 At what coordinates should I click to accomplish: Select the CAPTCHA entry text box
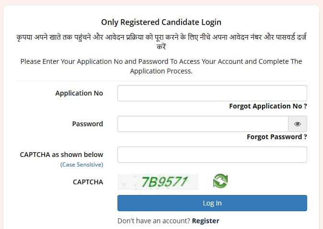point(212,155)
